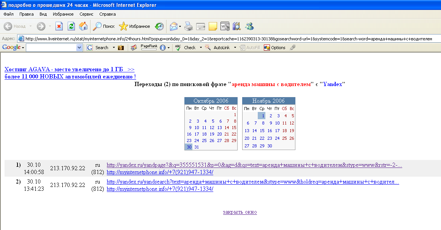This screenshot has height=230, width=441.
Task: Click the time 13:41:23 in row 2
Action: [x=34, y=189]
